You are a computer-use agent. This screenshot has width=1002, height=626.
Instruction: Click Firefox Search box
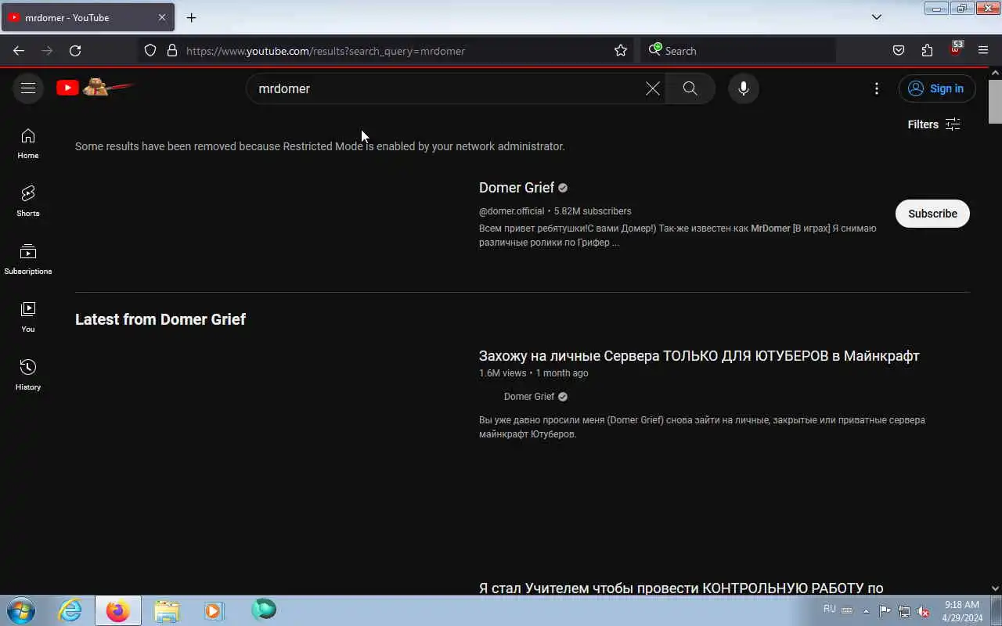coord(738,51)
